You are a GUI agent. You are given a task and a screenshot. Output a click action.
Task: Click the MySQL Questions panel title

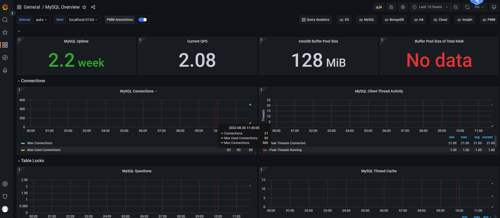tap(137, 171)
